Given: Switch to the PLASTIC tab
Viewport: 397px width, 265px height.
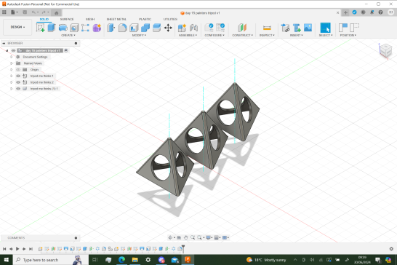Looking at the screenshot, I should [145, 19].
